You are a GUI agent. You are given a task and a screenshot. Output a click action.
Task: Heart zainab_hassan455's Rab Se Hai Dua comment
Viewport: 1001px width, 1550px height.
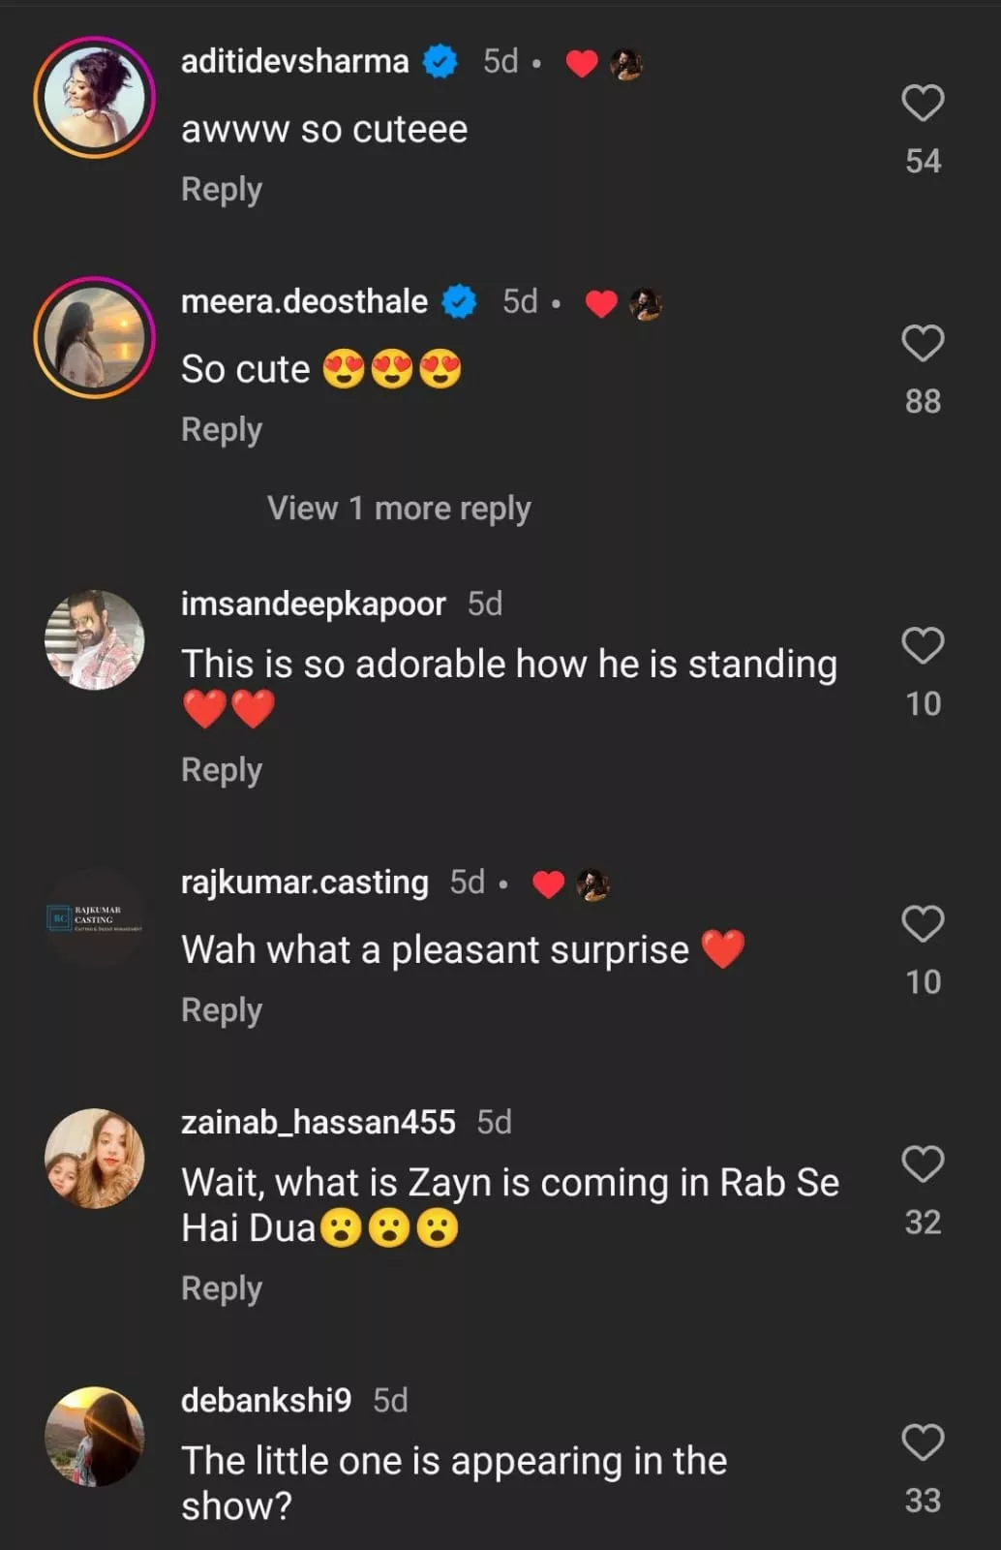click(923, 1163)
